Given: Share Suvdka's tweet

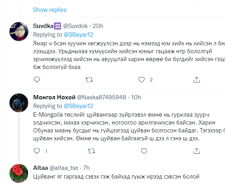Looking at the screenshot, I should [x=194, y=80].
